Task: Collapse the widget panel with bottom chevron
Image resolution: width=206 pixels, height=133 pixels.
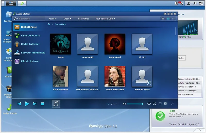Action: 200,130
